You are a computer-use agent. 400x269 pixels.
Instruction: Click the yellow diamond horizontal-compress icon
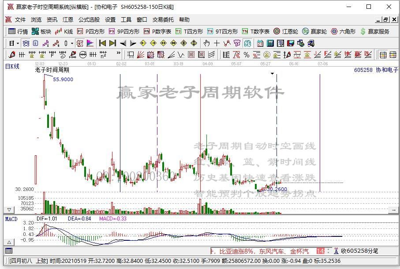173,43
